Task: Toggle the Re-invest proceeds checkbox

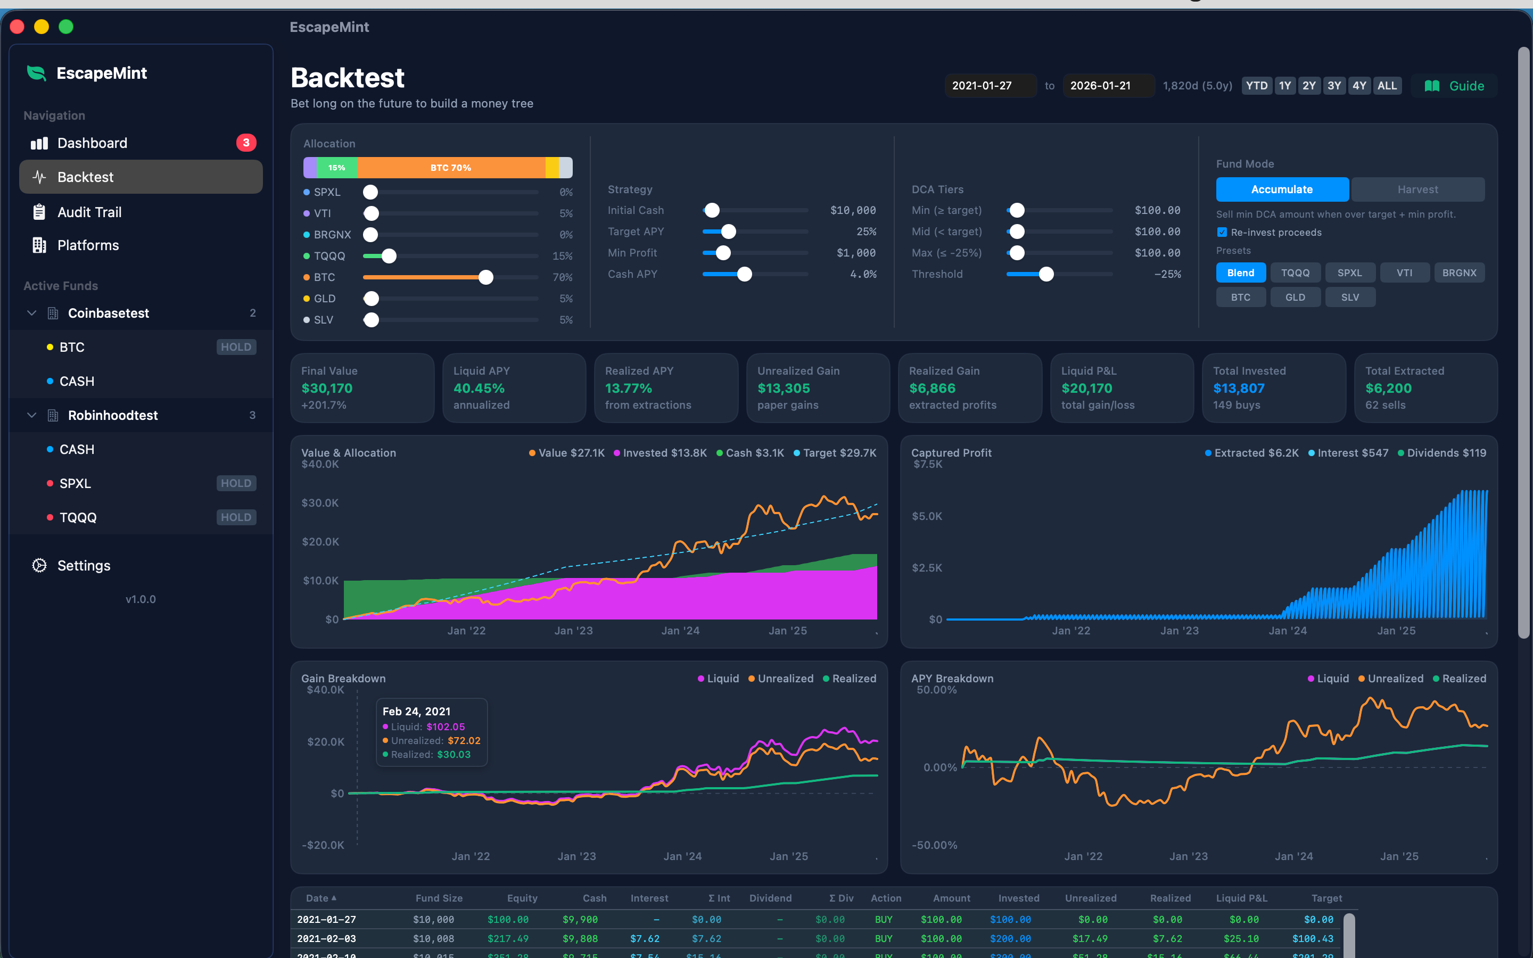Action: point(1222,233)
